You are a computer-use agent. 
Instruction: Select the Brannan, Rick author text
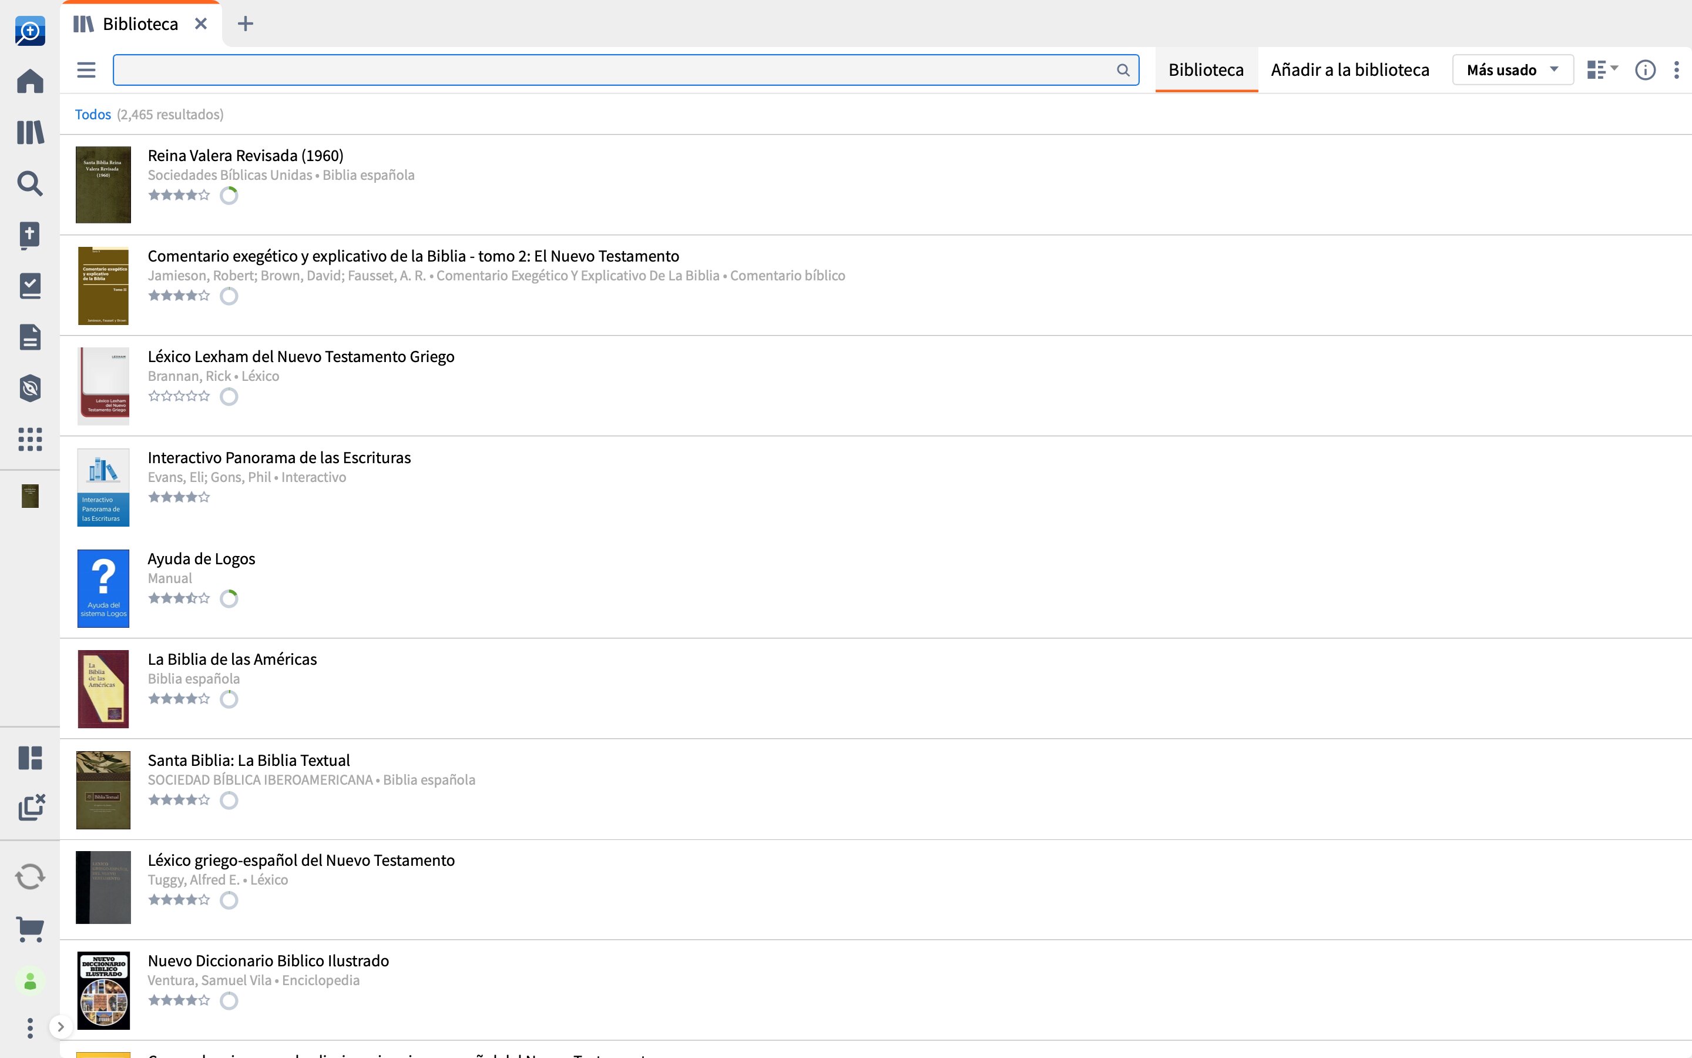[x=189, y=376]
